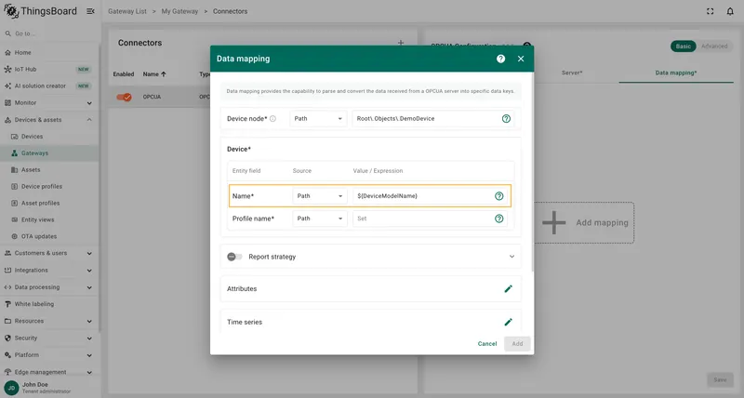Click the Device node path field
The width and height of the screenshot is (744, 398).
click(433, 119)
